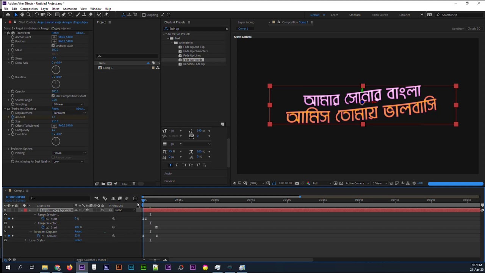This screenshot has width=485, height=273.
Task: Select the Rotation tool
Action: pos(37,15)
